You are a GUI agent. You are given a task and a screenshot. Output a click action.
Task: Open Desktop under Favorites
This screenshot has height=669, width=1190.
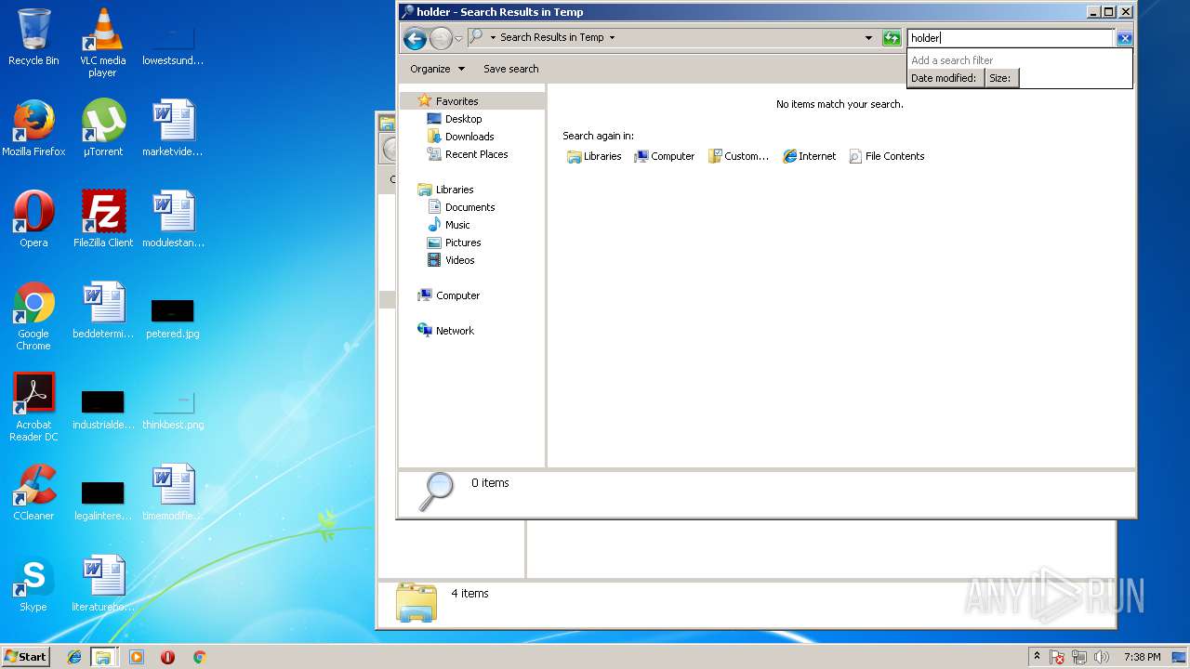point(454,119)
